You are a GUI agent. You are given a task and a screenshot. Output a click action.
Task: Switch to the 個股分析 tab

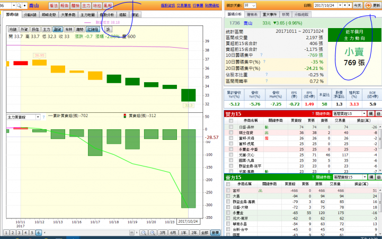point(107,15)
